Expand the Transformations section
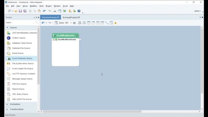This screenshot has height=117, width=208. [x=7, y=109]
